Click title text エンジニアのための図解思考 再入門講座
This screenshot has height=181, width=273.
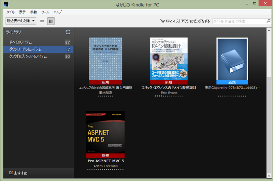[x=106, y=88]
